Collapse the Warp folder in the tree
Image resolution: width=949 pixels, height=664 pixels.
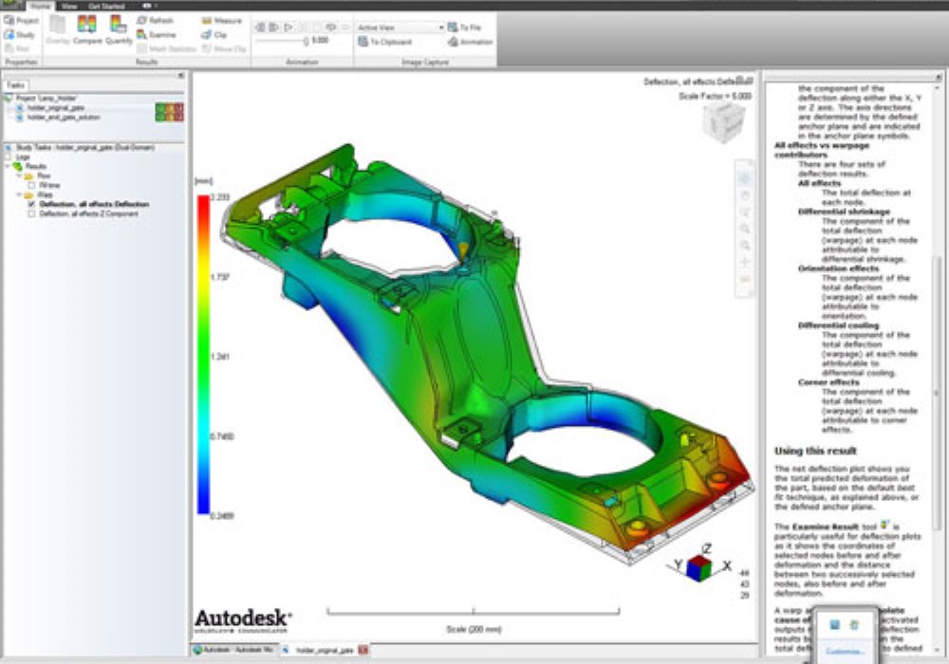coord(18,195)
